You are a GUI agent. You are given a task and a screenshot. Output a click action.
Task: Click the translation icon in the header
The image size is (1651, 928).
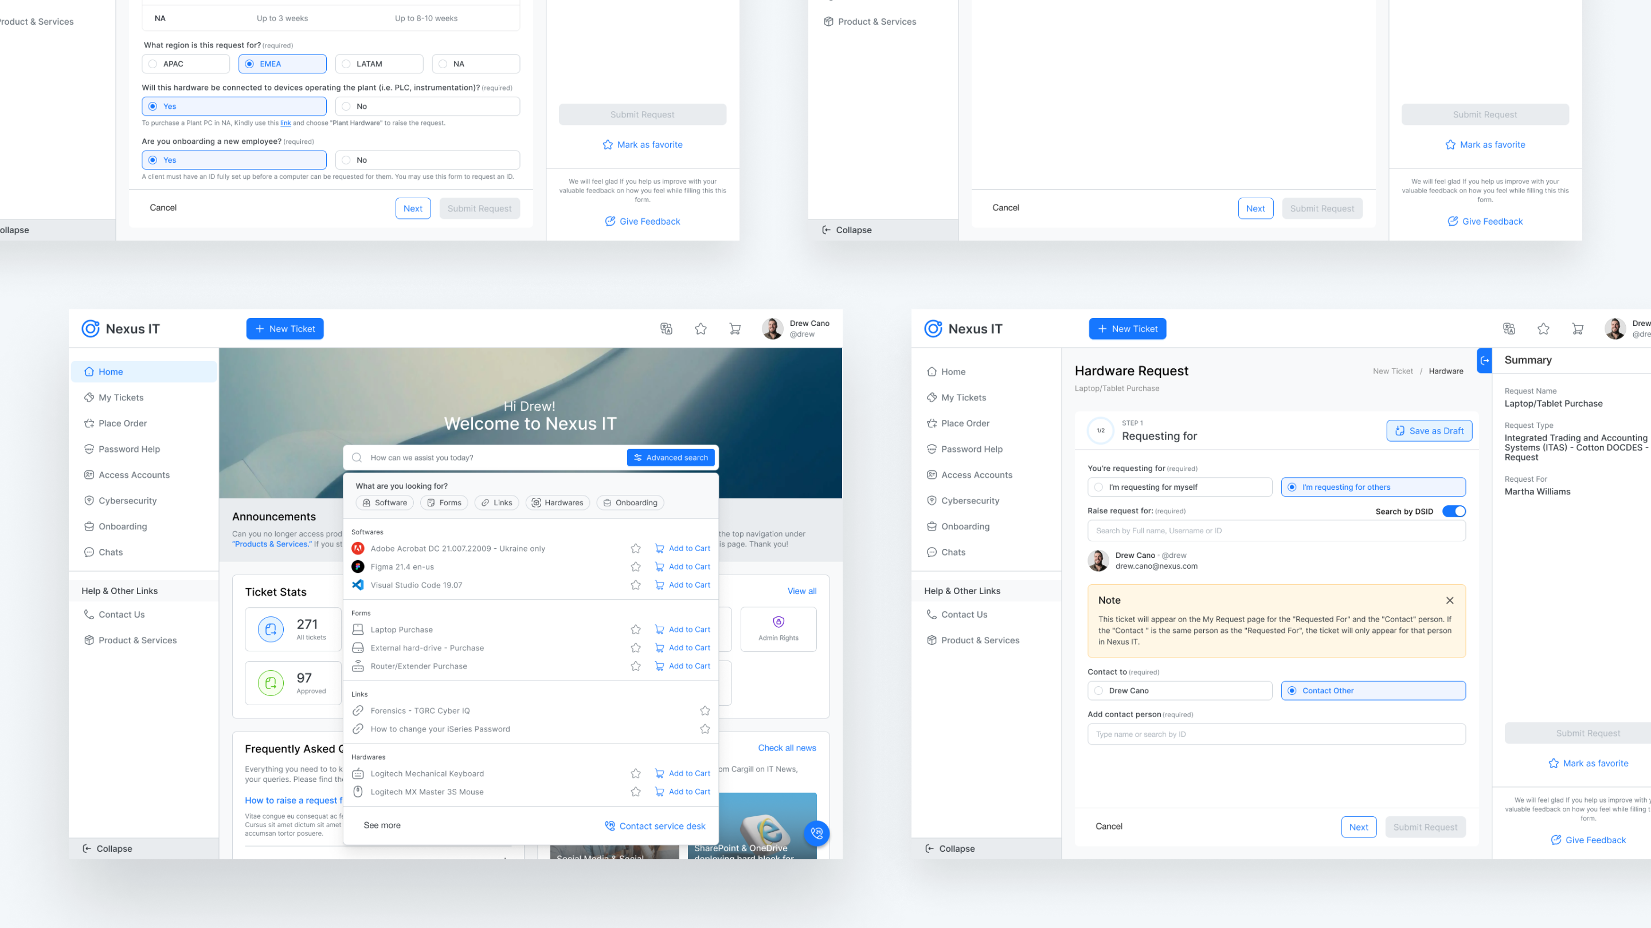tap(667, 329)
